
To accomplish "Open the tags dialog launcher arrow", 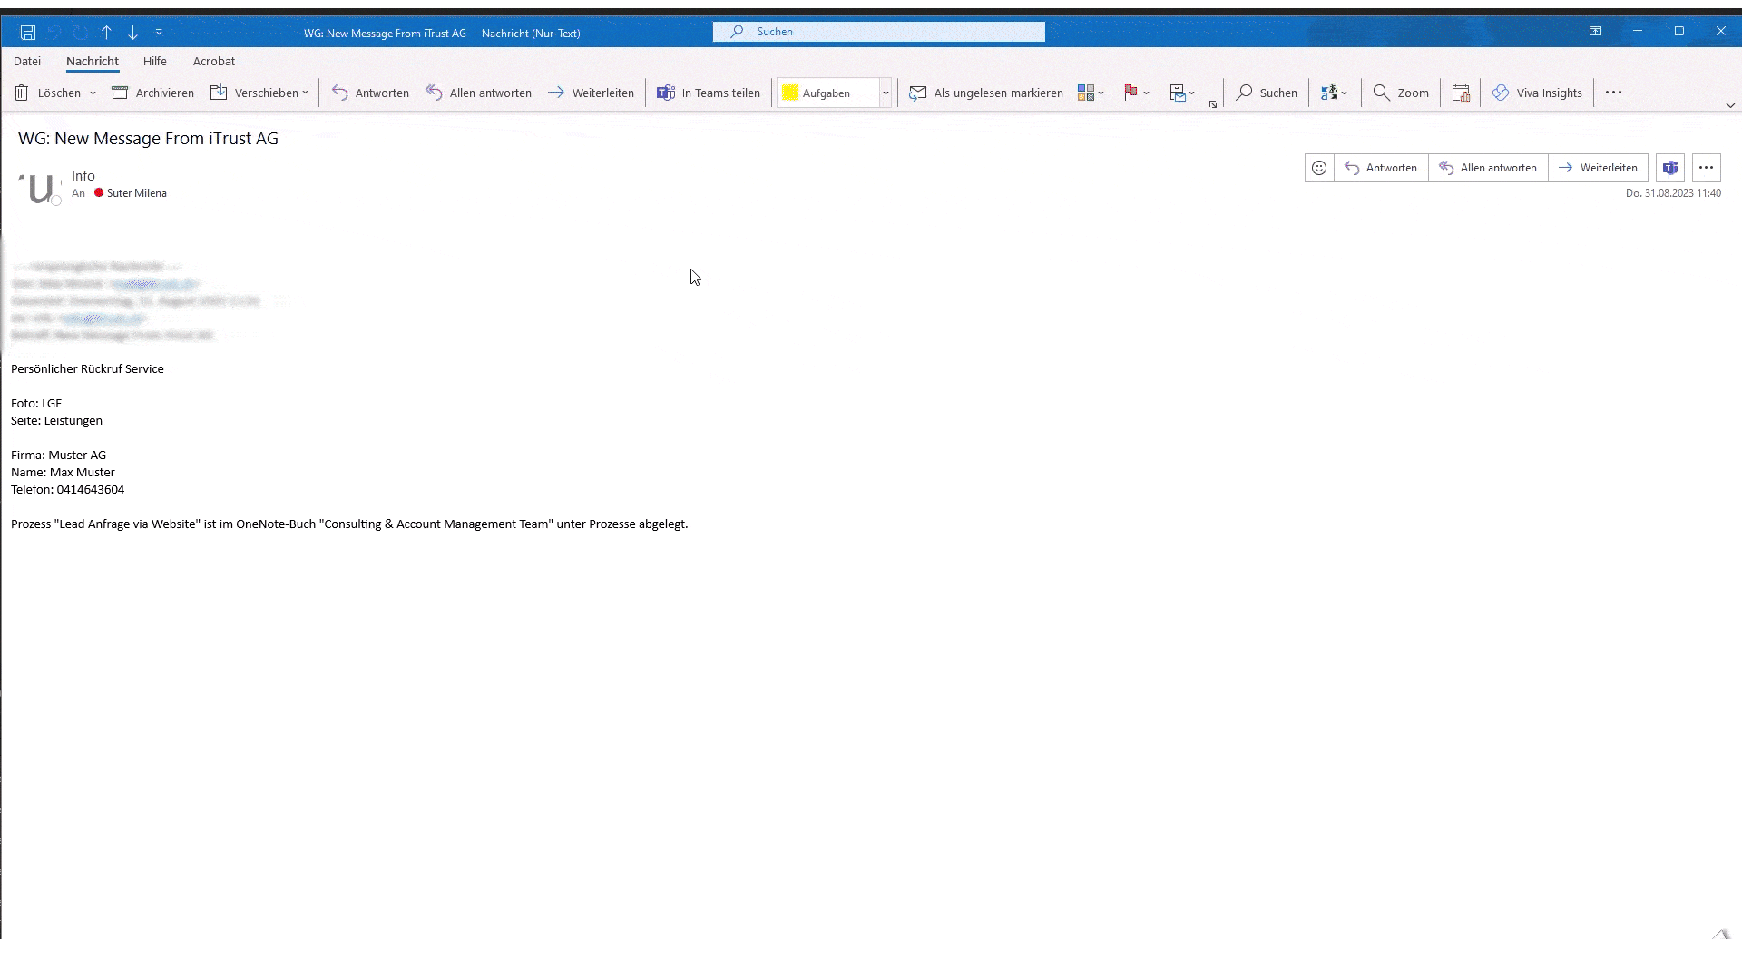I will [1213, 104].
